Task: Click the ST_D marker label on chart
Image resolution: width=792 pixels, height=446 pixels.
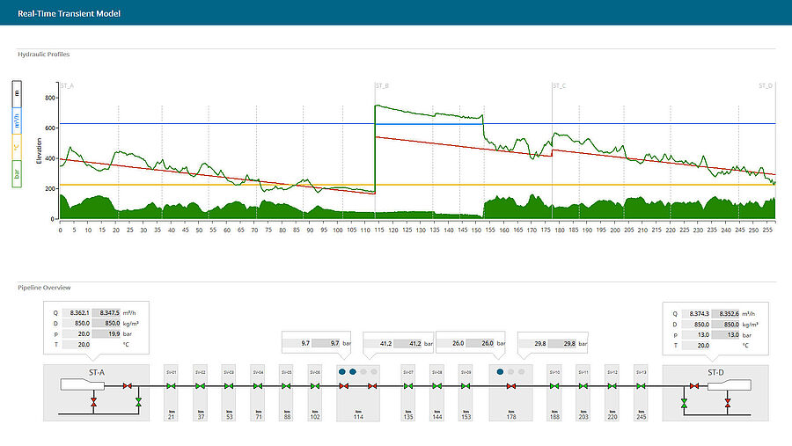Action: point(766,86)
